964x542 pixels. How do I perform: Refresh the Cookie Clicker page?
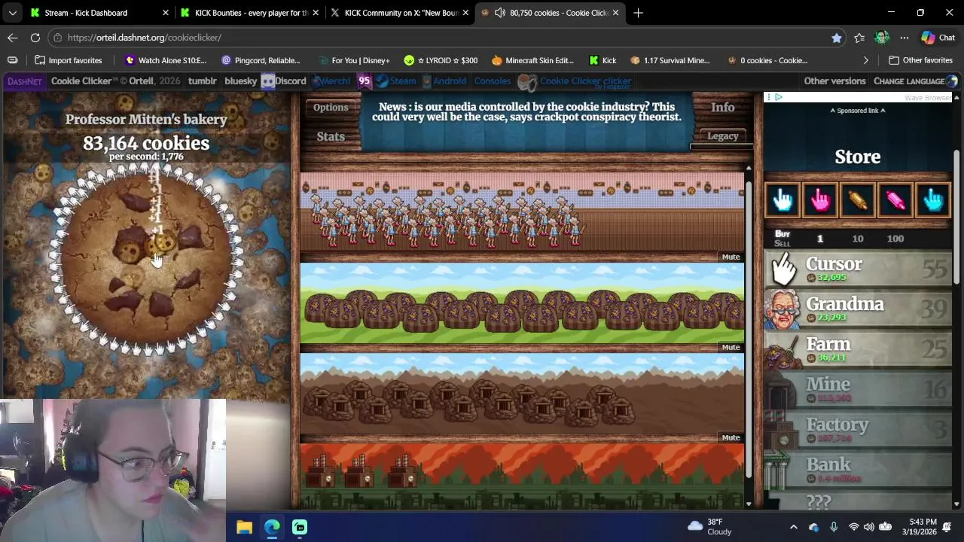pos(35,37)
